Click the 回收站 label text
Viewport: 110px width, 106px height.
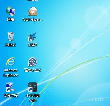pos(11,45)
